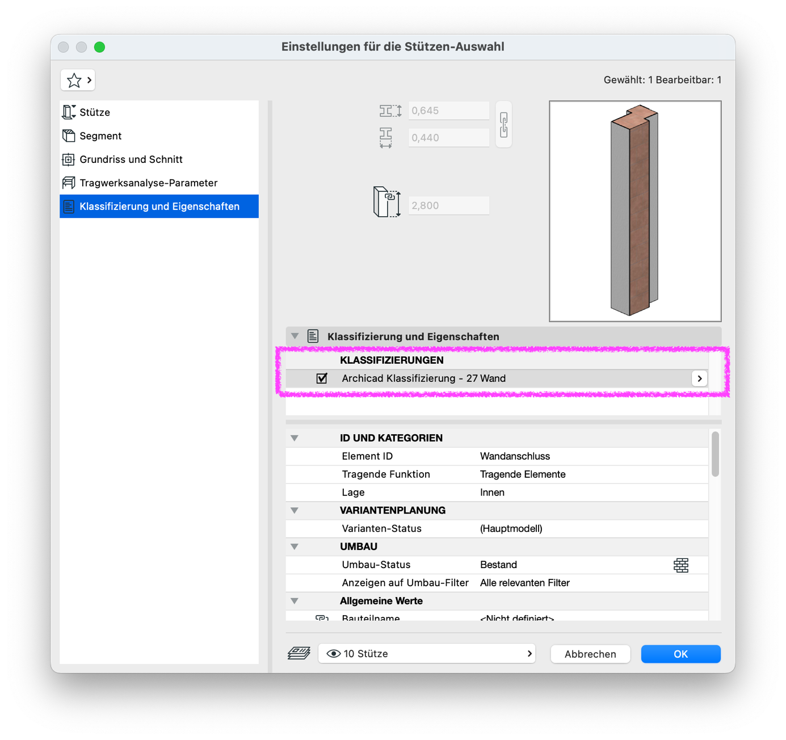Click the Alle relevanten Filter value

(524, 583)
